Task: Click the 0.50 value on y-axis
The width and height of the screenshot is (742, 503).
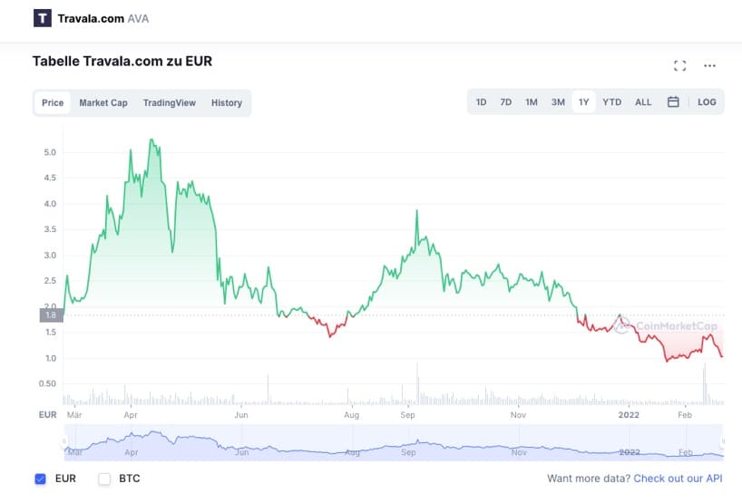Action: pos(47,383)
